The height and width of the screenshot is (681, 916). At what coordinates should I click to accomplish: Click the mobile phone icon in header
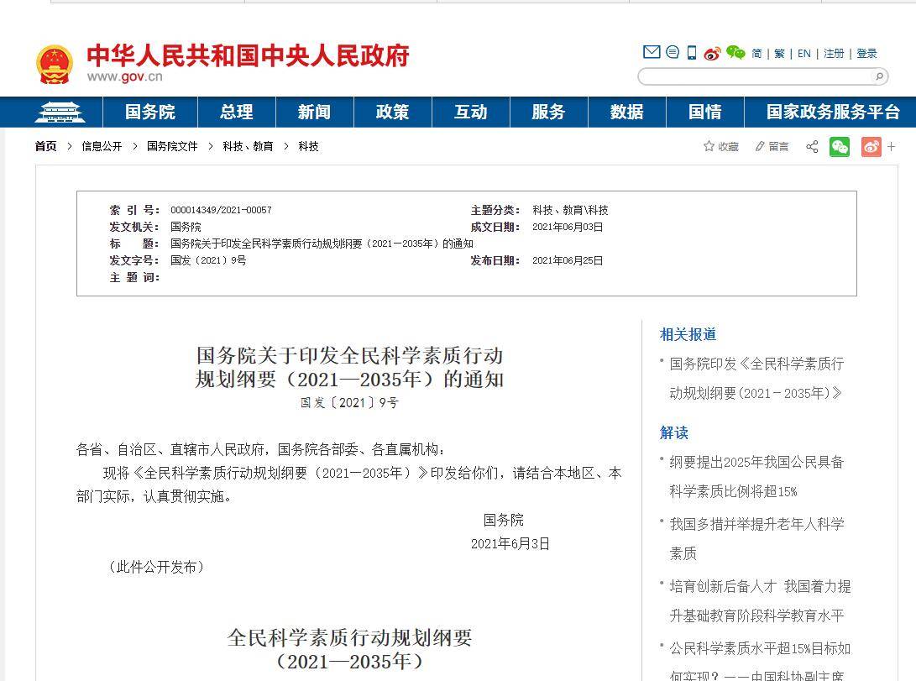pyautogui.click(x=692, y=53)
